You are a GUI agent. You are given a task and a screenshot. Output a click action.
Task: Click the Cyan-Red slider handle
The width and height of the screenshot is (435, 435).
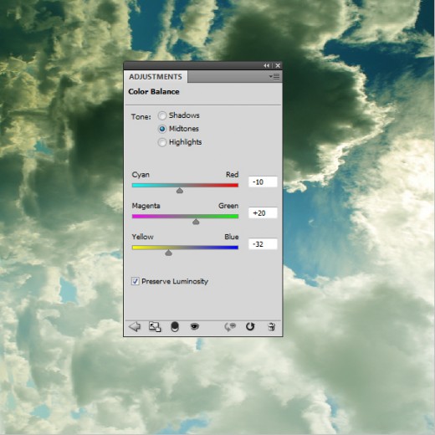(x=180, y=191)
